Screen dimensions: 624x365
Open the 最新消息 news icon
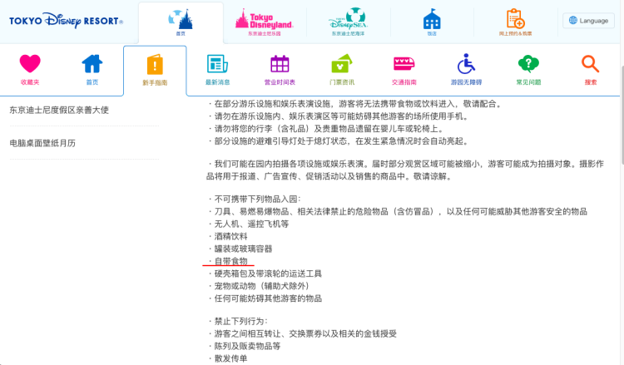point(218,69)
